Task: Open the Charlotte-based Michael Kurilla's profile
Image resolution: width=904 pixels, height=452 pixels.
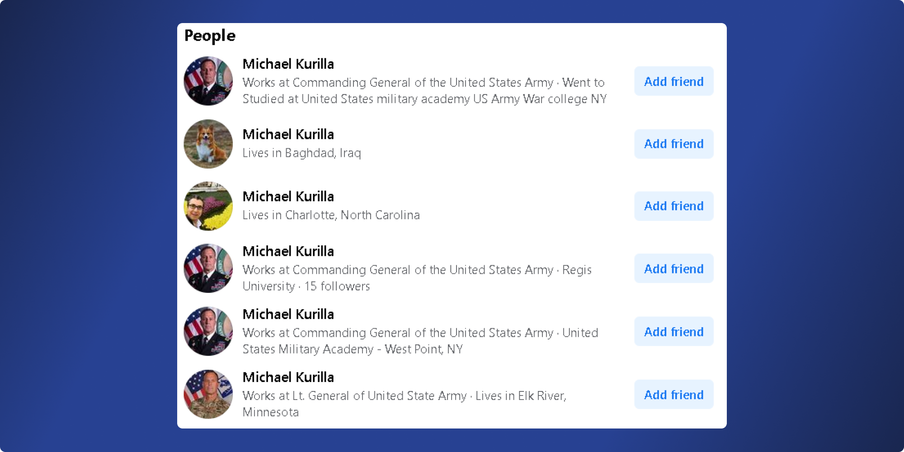Action: coord(288,197)
